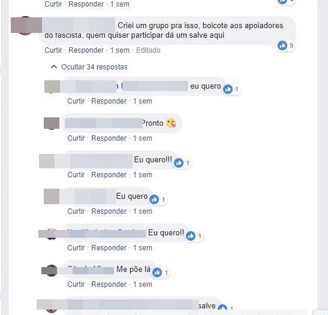This screenshot has width=328, height=315.
Task: Collapse replies via the 'Ocultar 34 respostas' chevron
Action: coord(54,67)
